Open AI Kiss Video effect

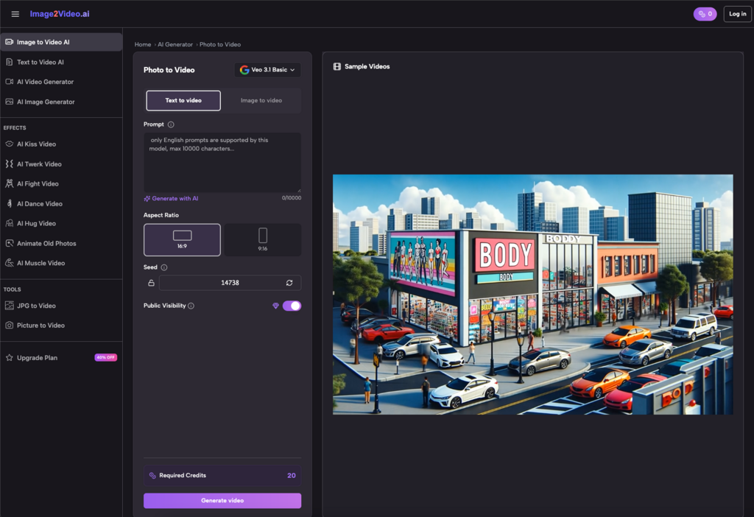36,144
